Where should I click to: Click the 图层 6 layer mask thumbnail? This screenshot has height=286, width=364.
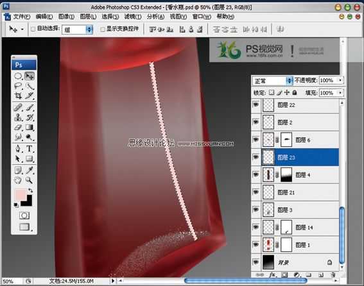pyautogui.click(x=286, y=140)
